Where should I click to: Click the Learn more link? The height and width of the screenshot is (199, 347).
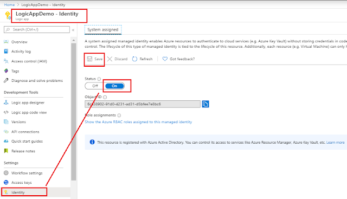(x=335, y=142)
